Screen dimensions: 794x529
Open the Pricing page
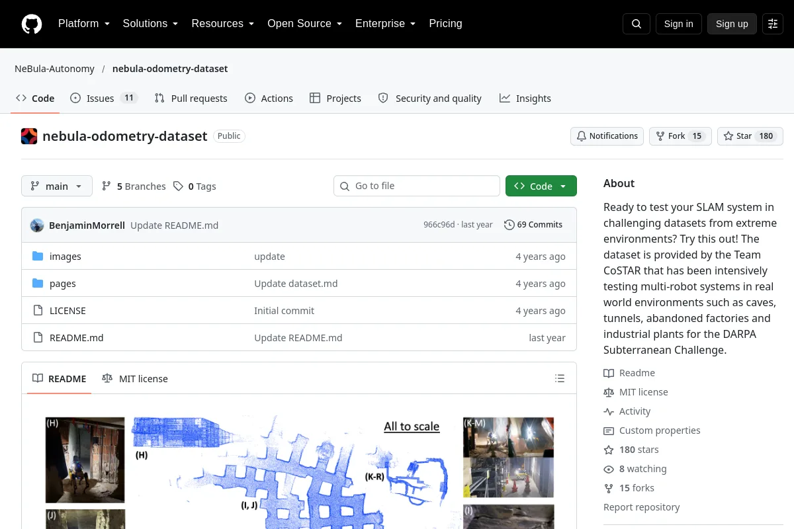(445, 24)
